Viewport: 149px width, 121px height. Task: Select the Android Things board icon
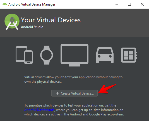tap(129, 55)
